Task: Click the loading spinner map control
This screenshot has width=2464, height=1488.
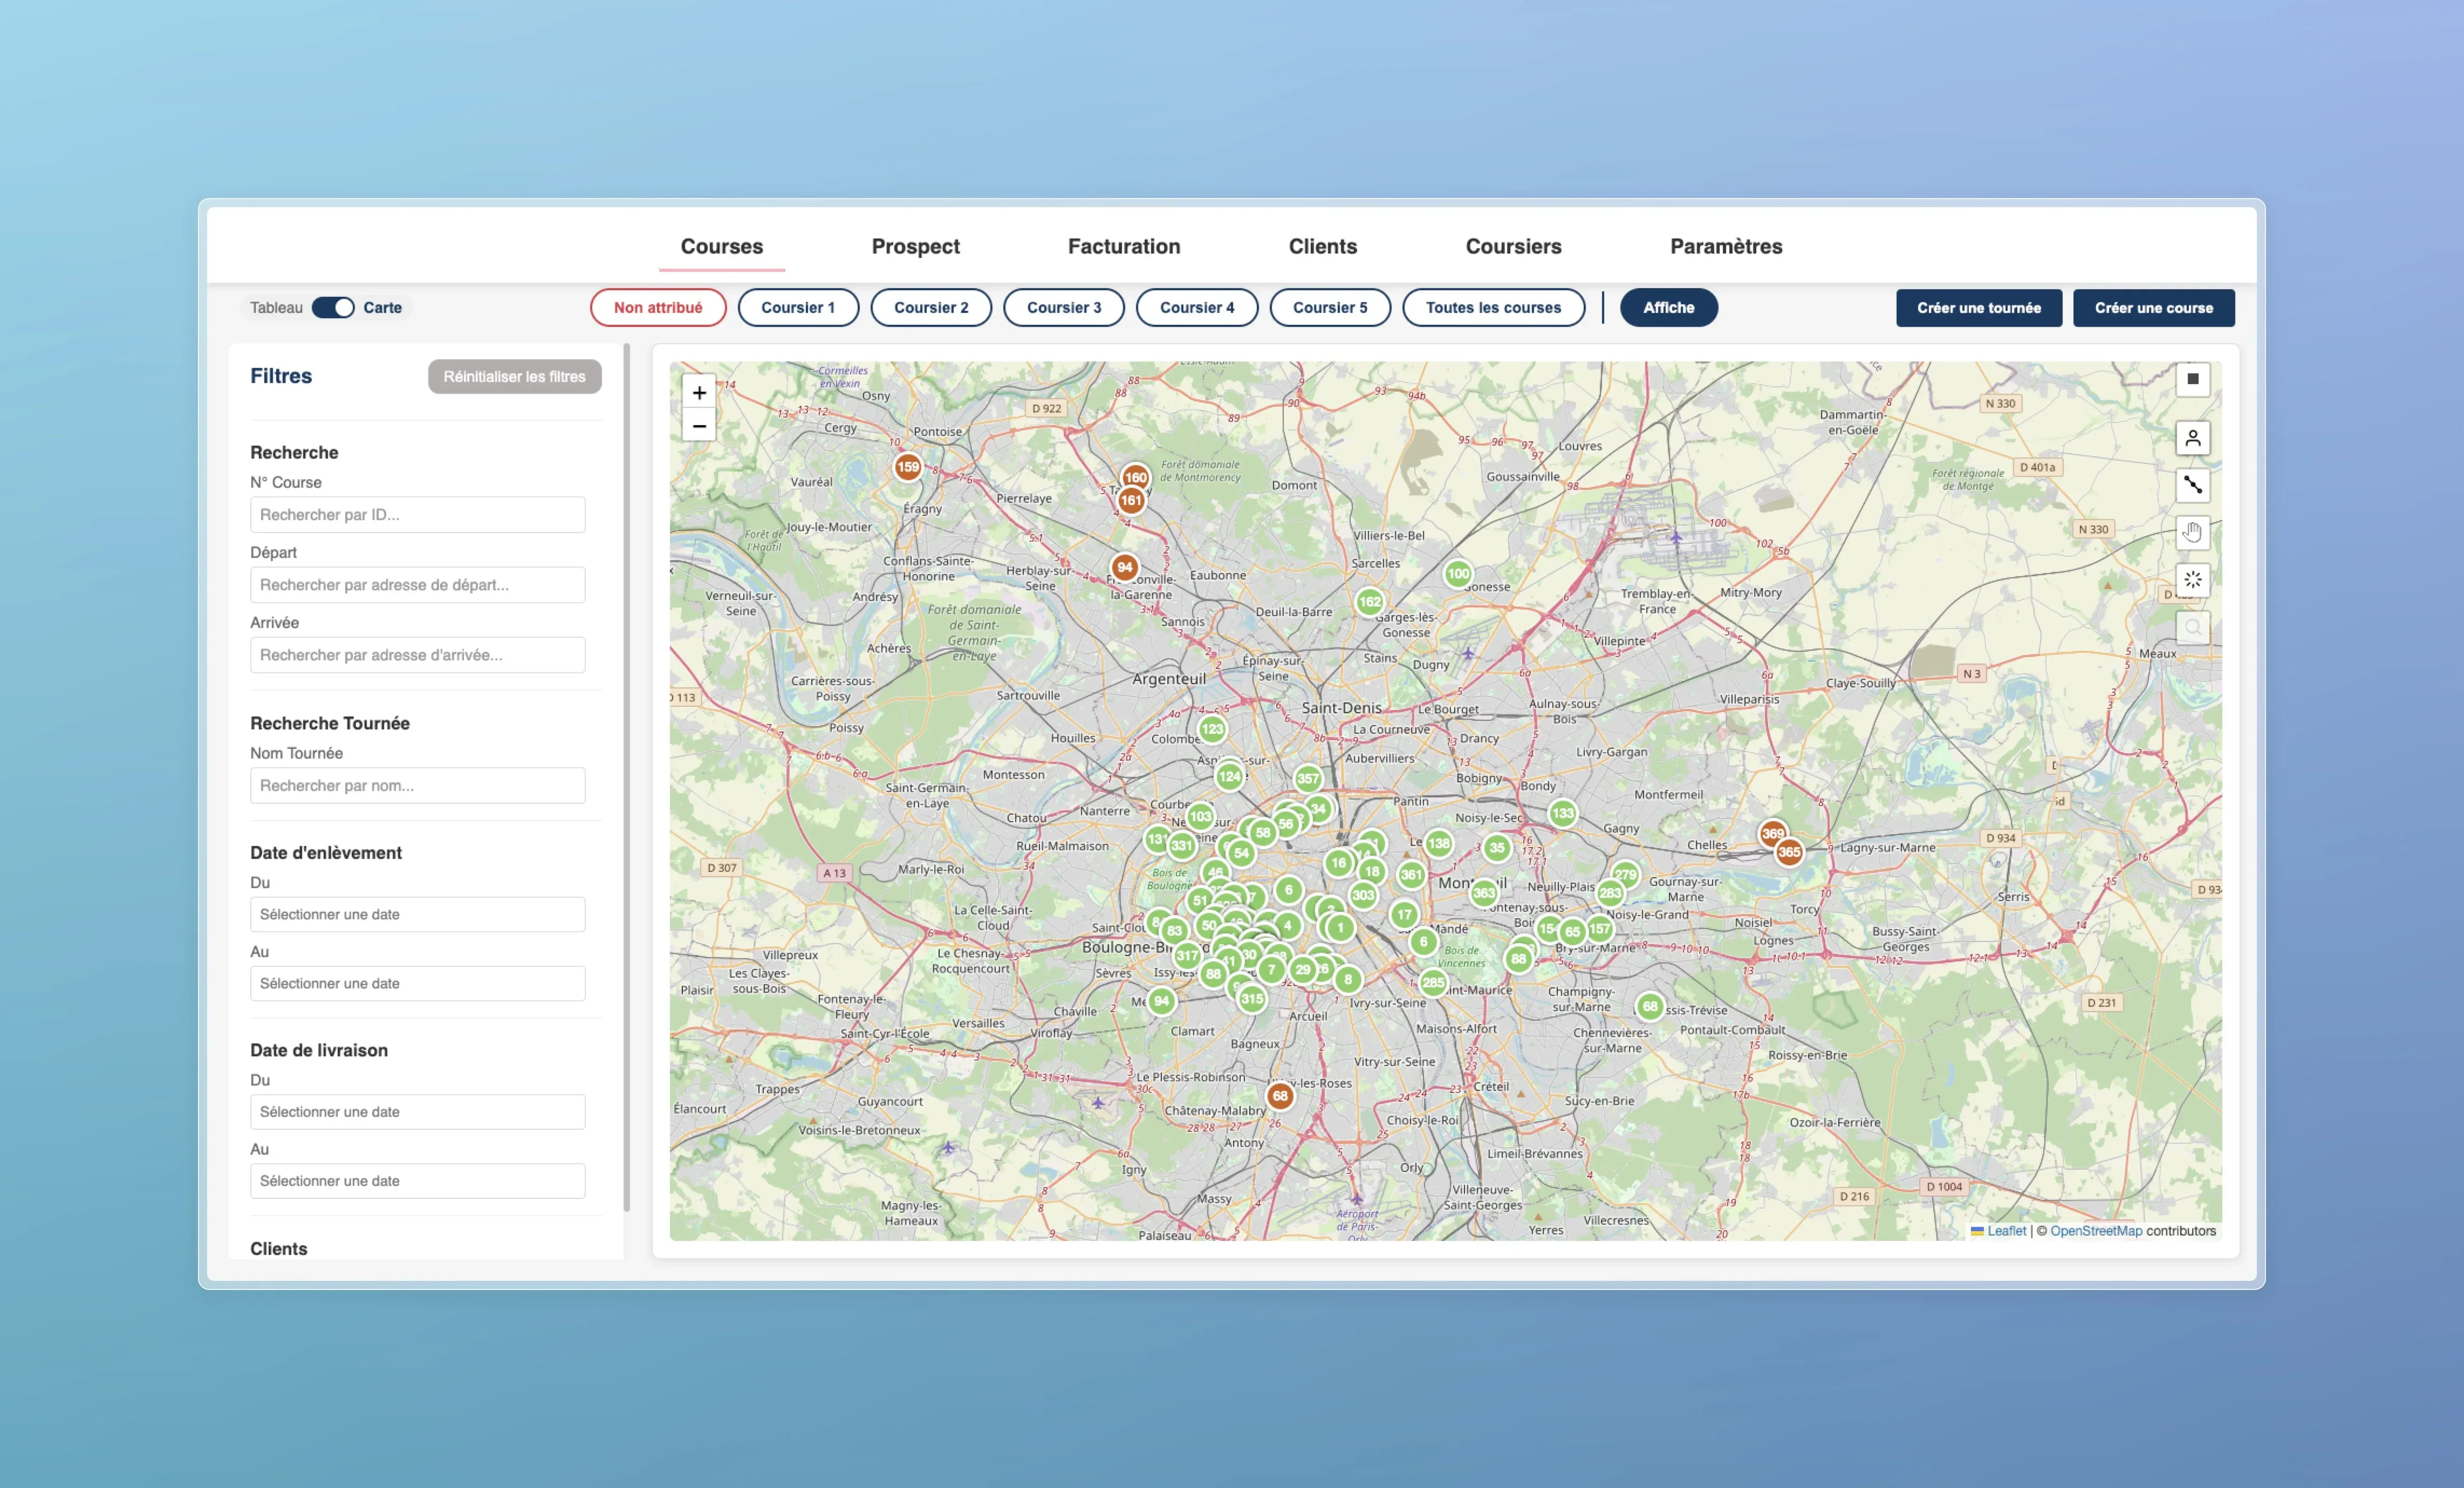Action: point(2192,579)
